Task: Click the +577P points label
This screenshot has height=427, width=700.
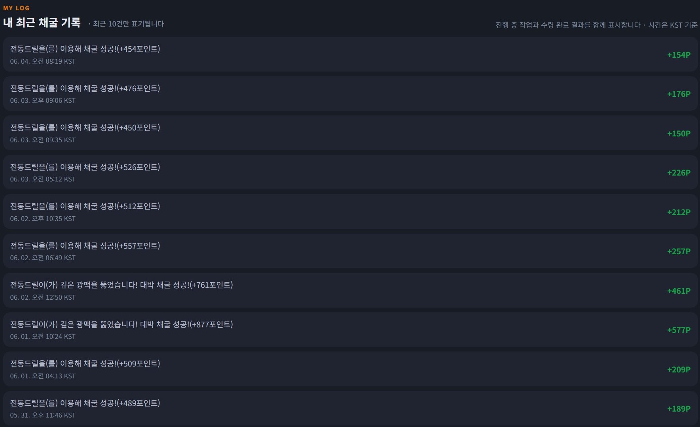Action: click(679, 330)
